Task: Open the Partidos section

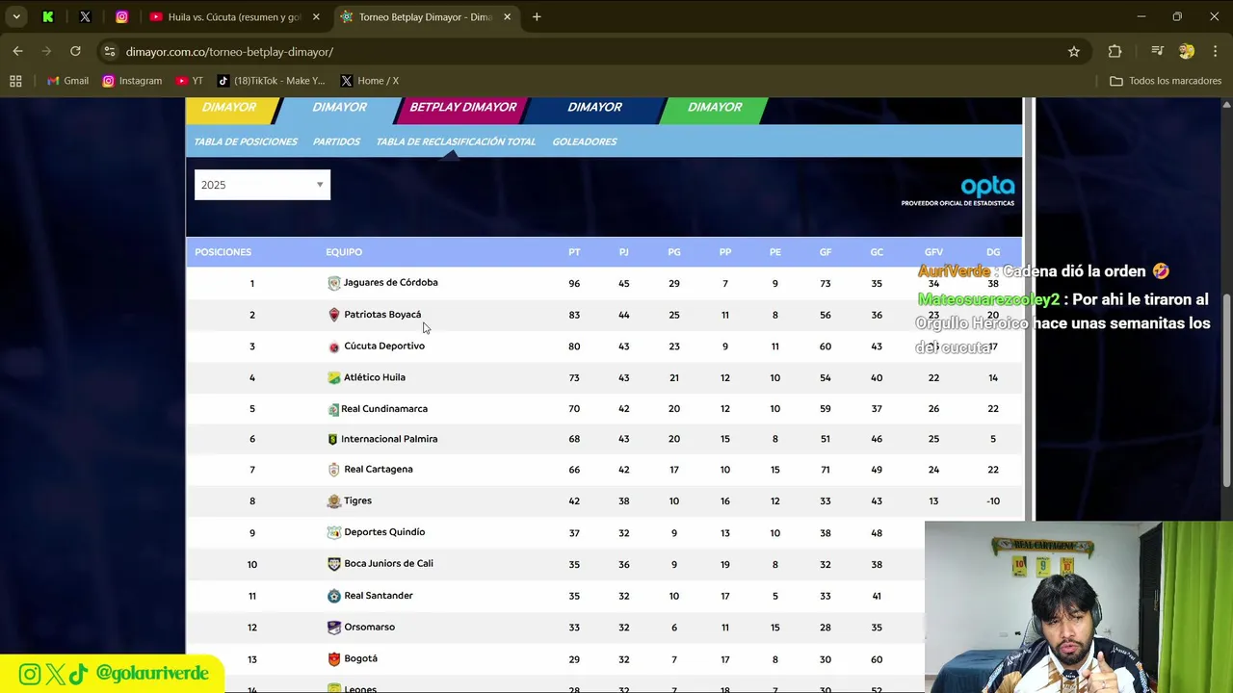Action: coord(336,141)
